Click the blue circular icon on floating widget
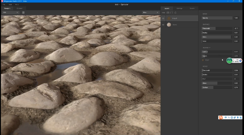Screen dimensions: 244x135 click(240, 61)
